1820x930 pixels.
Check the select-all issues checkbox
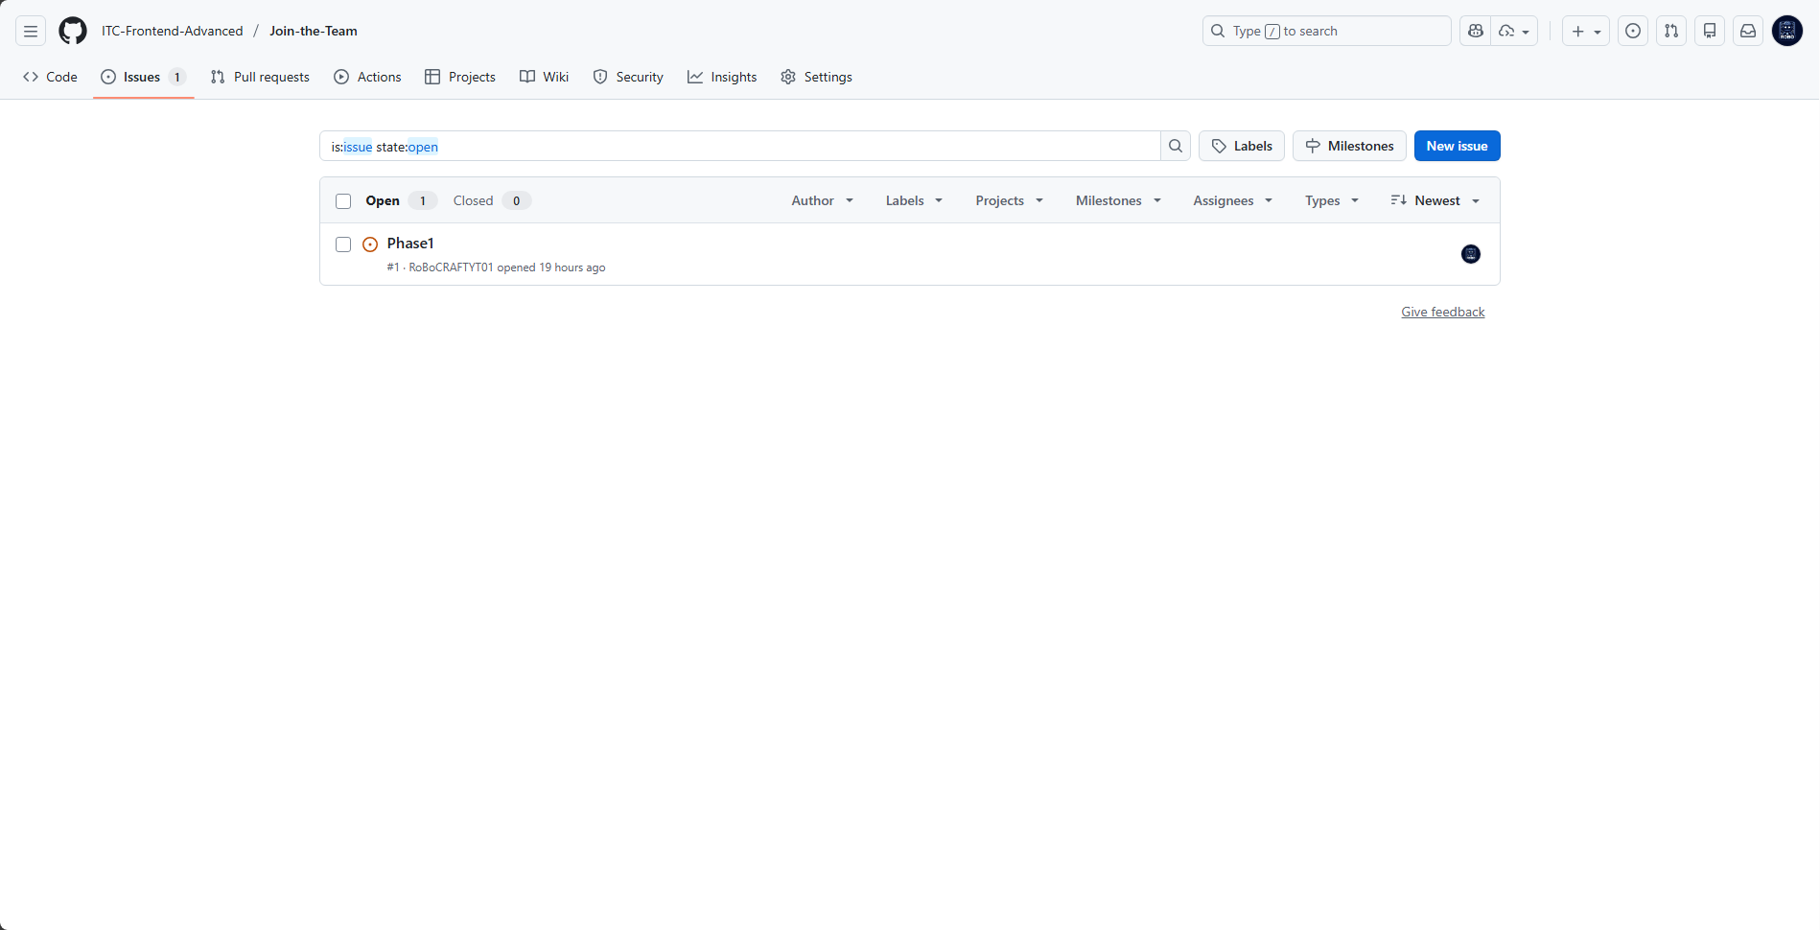pyautogui.click(x=343, y=200)
